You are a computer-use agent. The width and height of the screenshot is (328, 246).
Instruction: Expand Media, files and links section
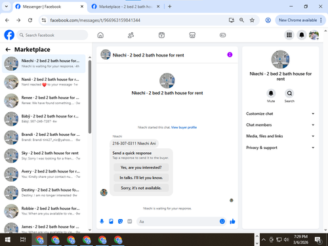point(280,136)
